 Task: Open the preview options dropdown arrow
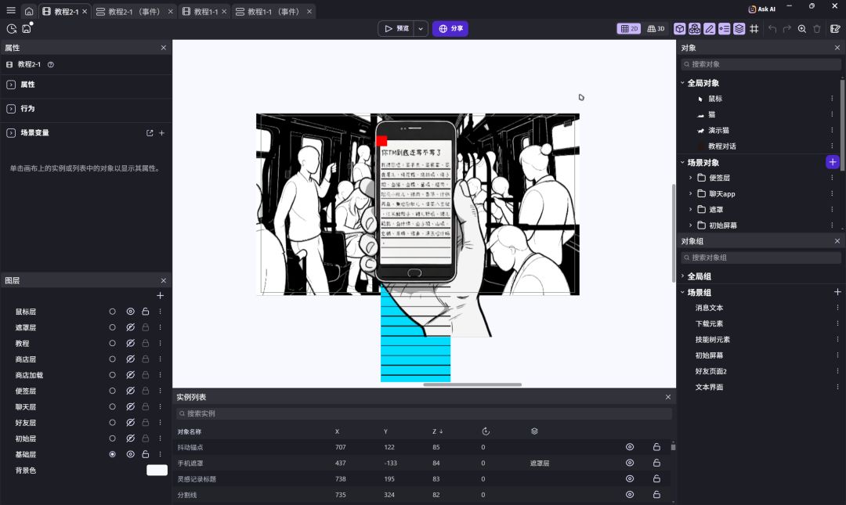(x=421, y=29)
